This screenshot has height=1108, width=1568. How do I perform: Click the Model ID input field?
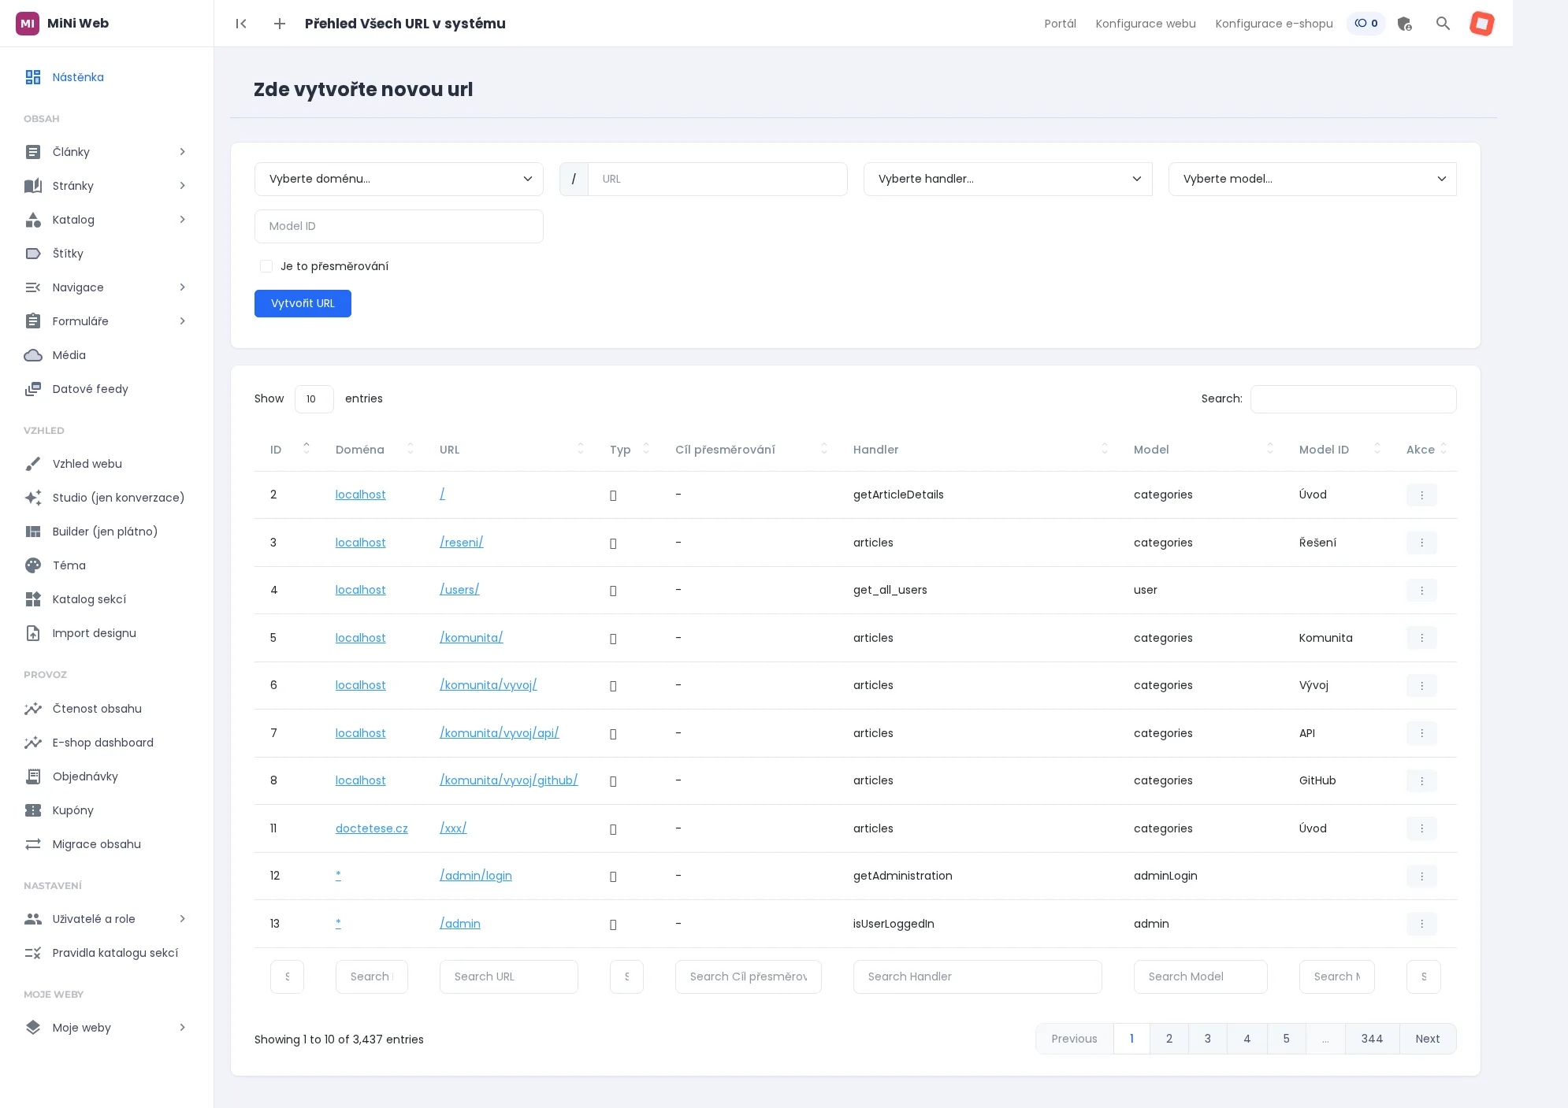click(x=399, y=226)
